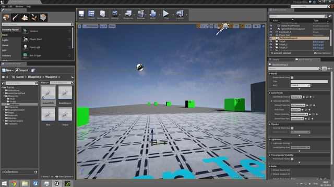Create new HUD Class plus icon
This screenshot has height=187, width=334.
[x=309, y=110]
